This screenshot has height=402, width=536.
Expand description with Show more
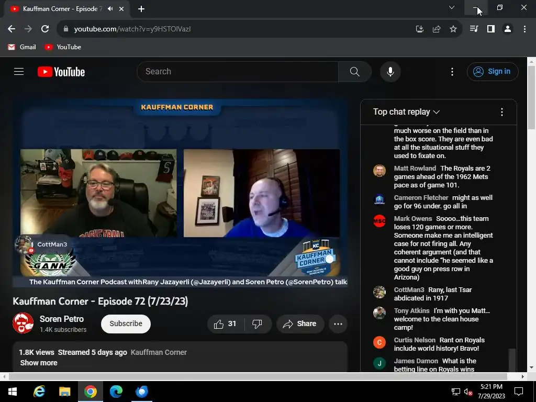(39, 363)
